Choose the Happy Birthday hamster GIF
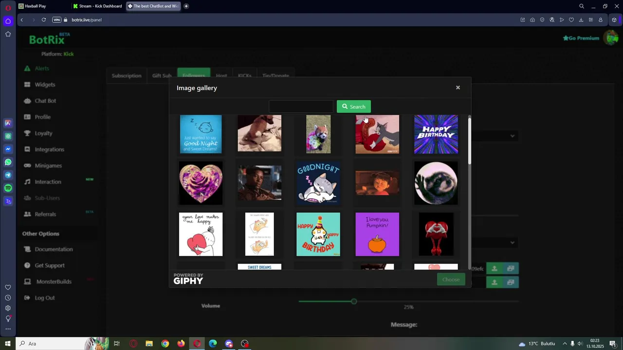Viewport: 623px width, 350px height. coord(318,234)
